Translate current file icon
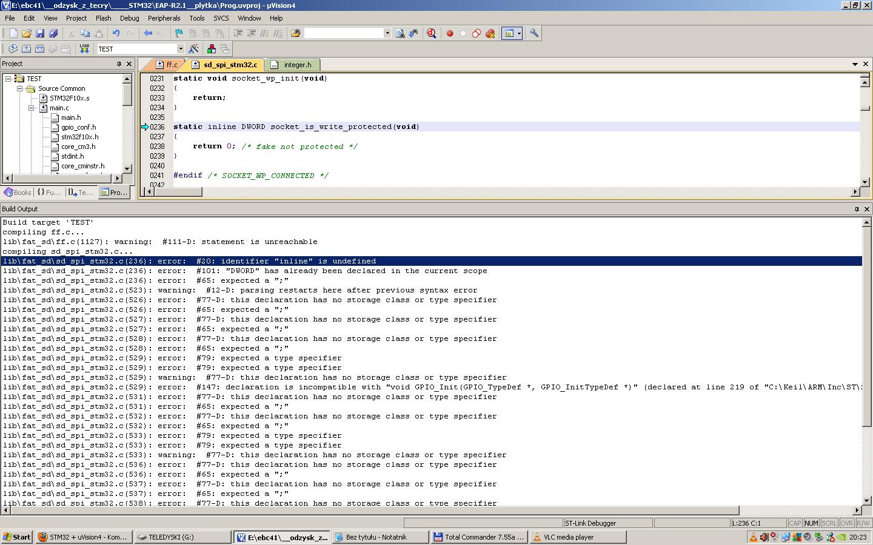This screenshot has width=873, height=545. point(13,48)
